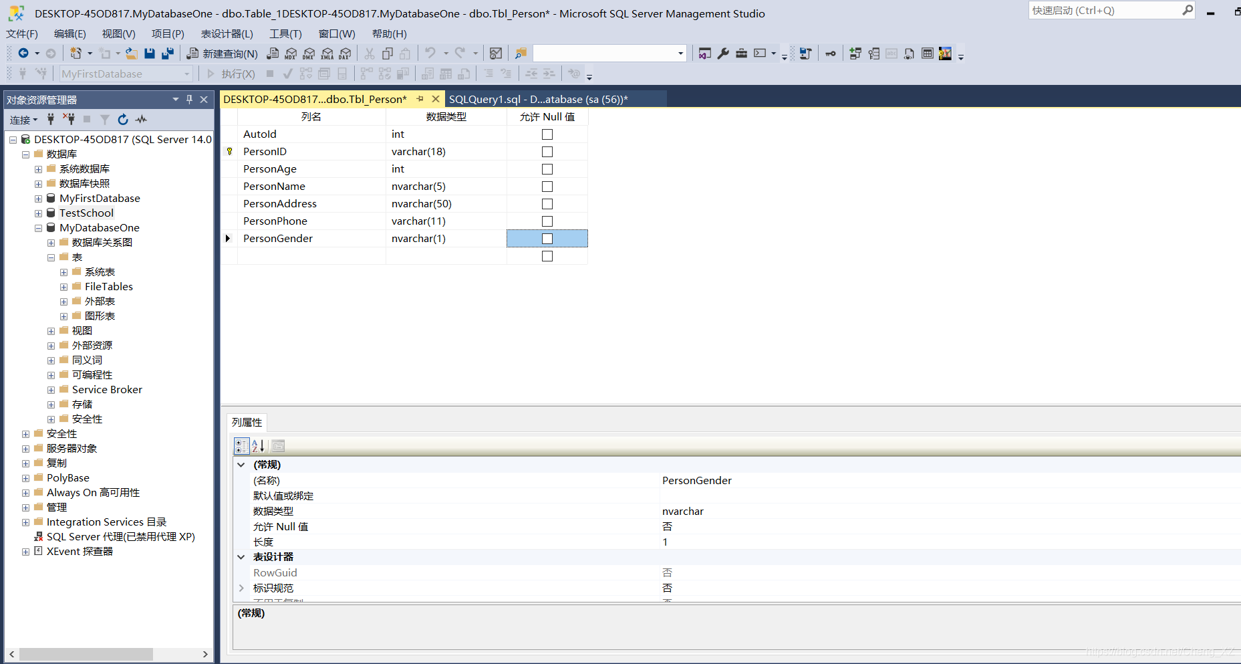Expand the FileTables folder node
1241x664 pixels.
click(x=64, y=287)
